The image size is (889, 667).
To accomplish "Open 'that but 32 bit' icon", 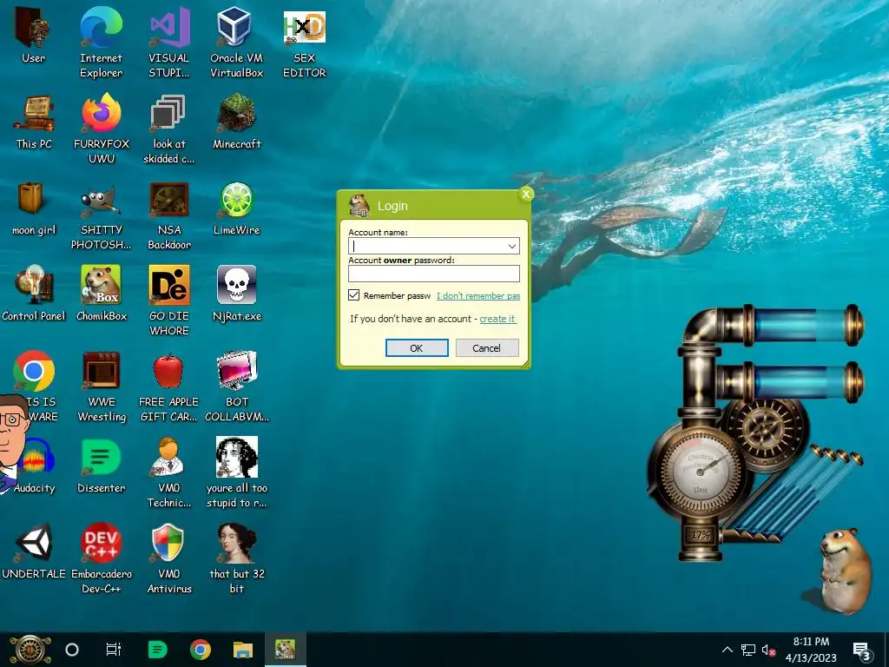I will (x=236, y=558).
